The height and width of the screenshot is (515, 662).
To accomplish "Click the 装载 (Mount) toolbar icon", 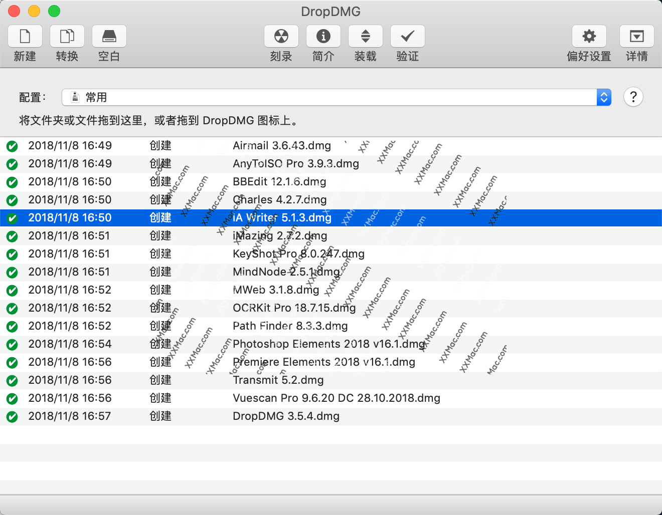I will (x=365, y=36).
